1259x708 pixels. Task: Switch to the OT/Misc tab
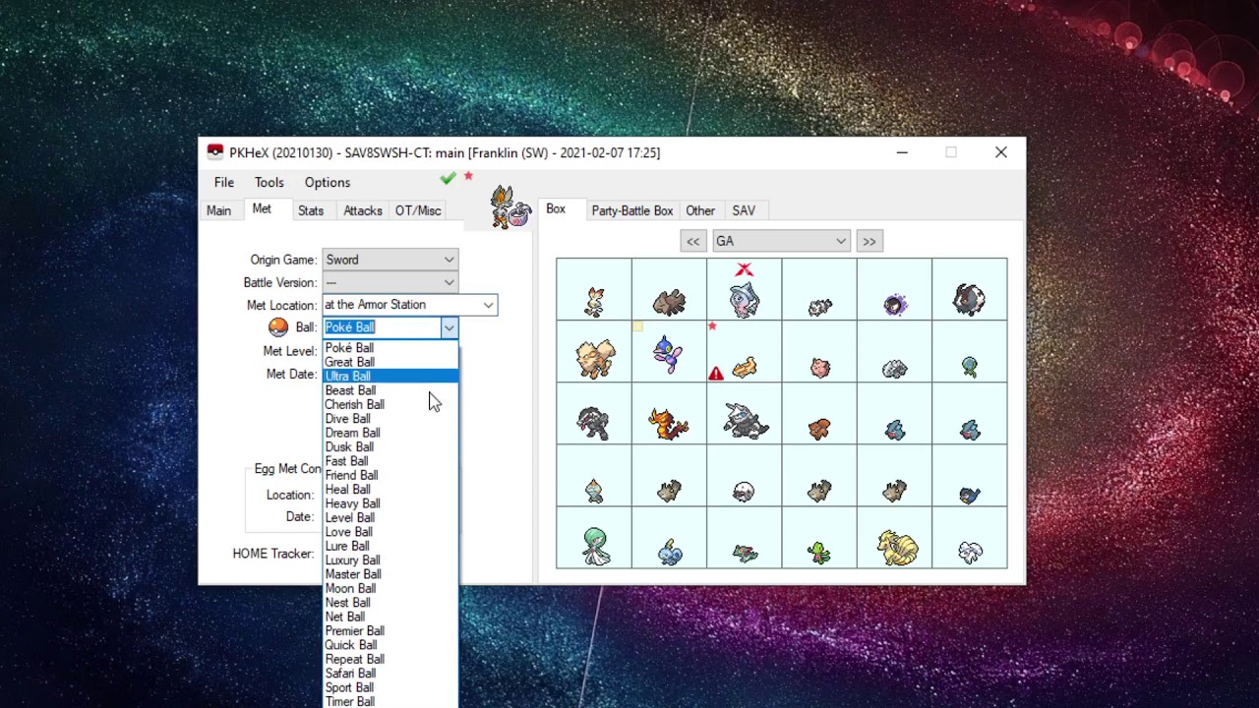418,210
